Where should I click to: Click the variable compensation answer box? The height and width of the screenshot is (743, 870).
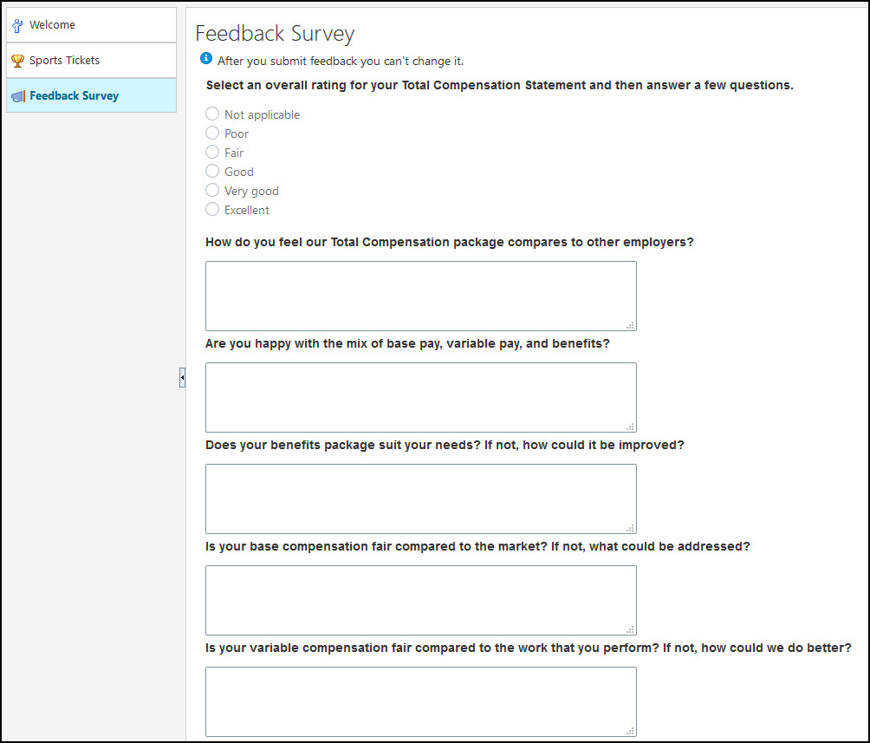point(421,702)
